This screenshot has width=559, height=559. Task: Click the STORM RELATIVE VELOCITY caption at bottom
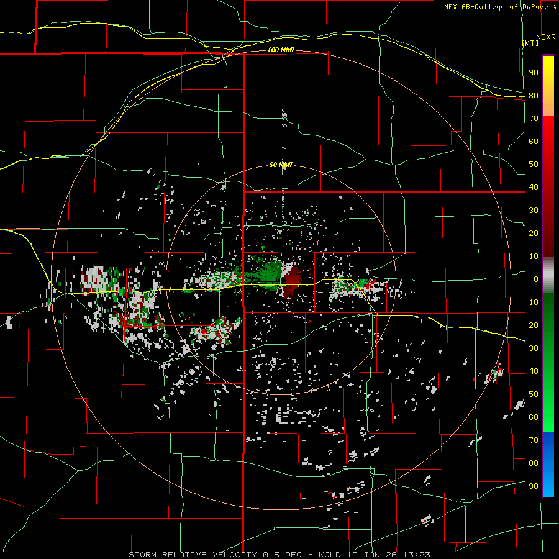[x=279, y=555]
